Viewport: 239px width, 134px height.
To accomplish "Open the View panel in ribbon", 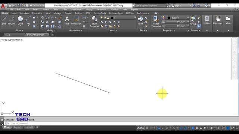I will pyautogui.click(x=228, y=20).
